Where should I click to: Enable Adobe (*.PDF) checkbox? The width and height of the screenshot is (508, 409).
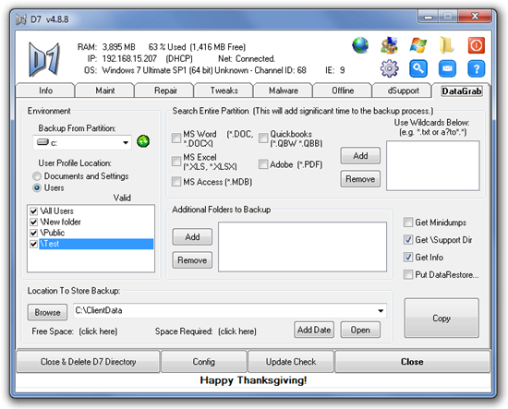[263, 164]
